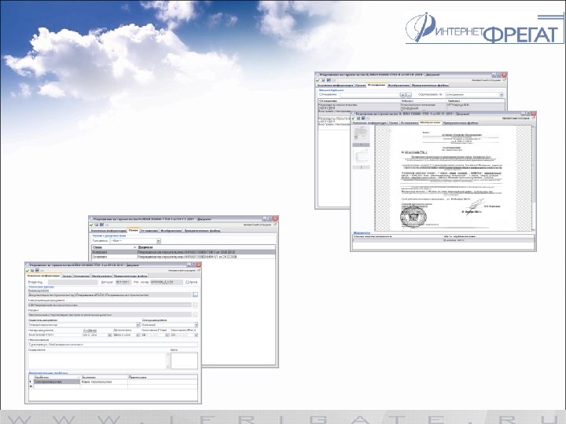Click blue toolbar icon in Связи window
The image size is (566, 424).
point(101,225)
